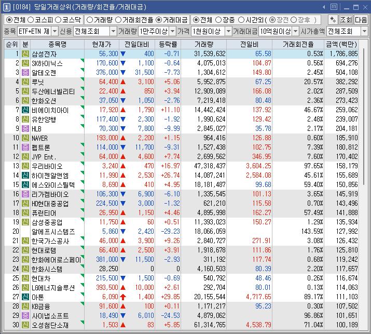Click the 신 badge for 삼성전자
Image resolution: width=371 pixels, height=334 pixels.
(25, 54)
